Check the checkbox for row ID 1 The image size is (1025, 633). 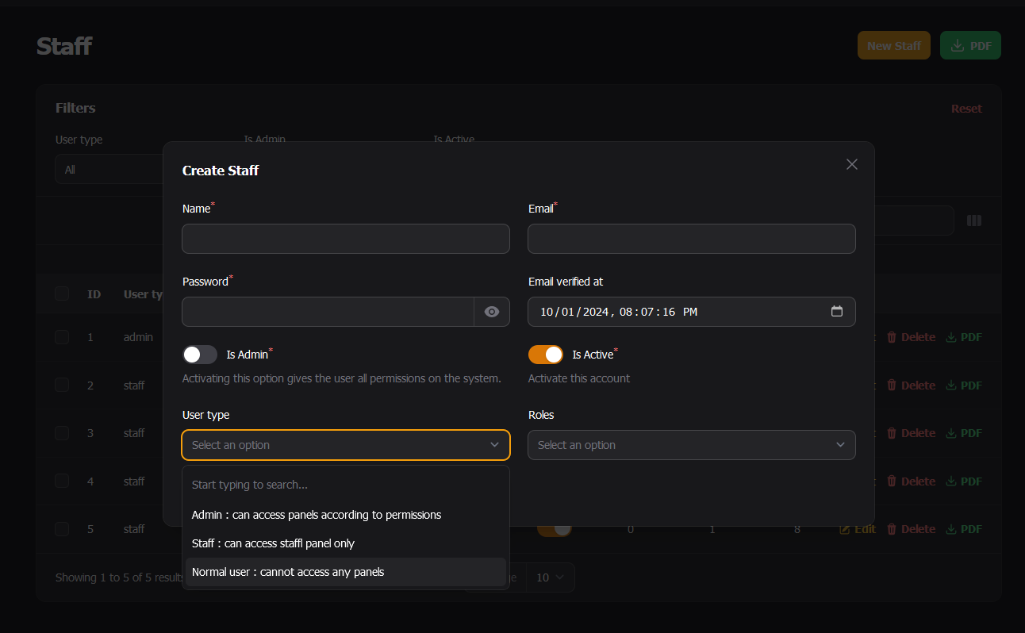pyautogui.click(x=62, y=337)
